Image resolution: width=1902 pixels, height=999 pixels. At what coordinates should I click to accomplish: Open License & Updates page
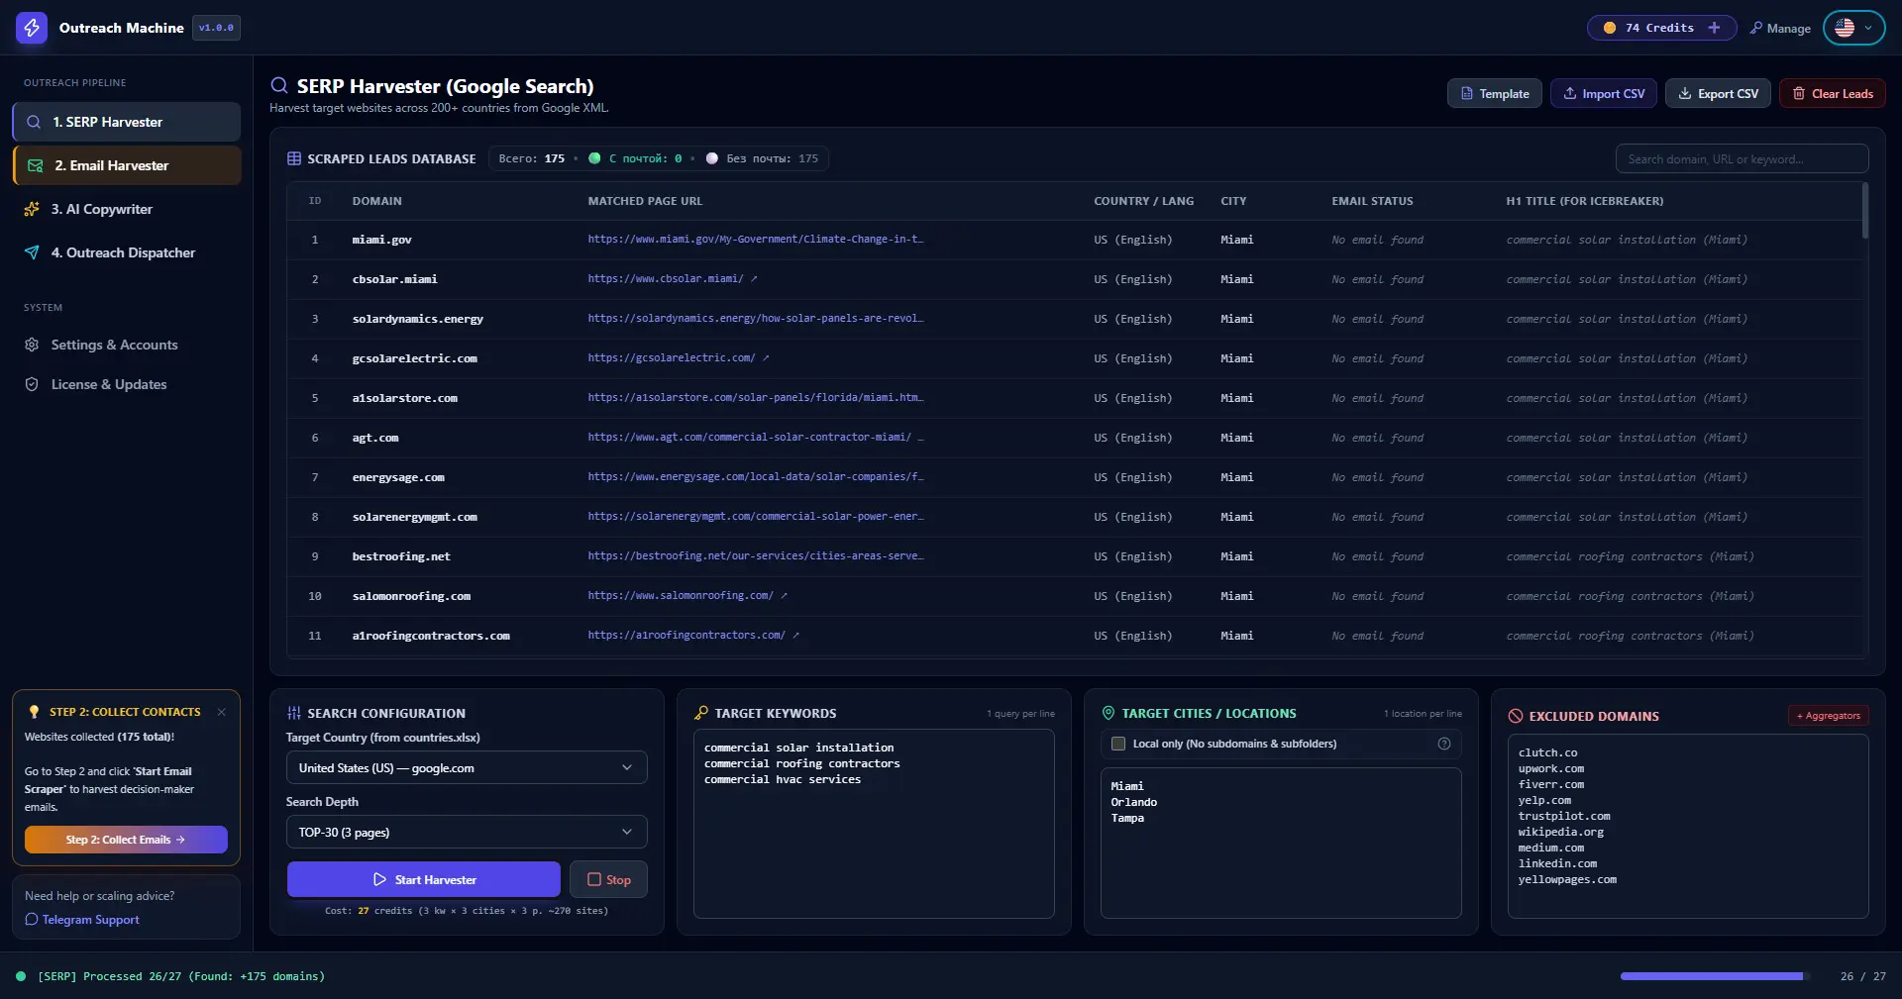click(127, 384)
